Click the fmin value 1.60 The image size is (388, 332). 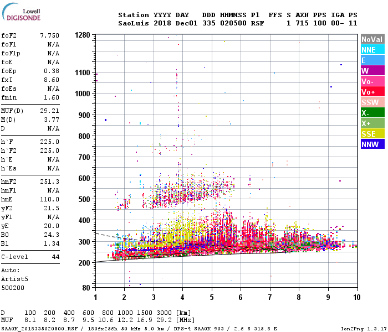point(52,97)
